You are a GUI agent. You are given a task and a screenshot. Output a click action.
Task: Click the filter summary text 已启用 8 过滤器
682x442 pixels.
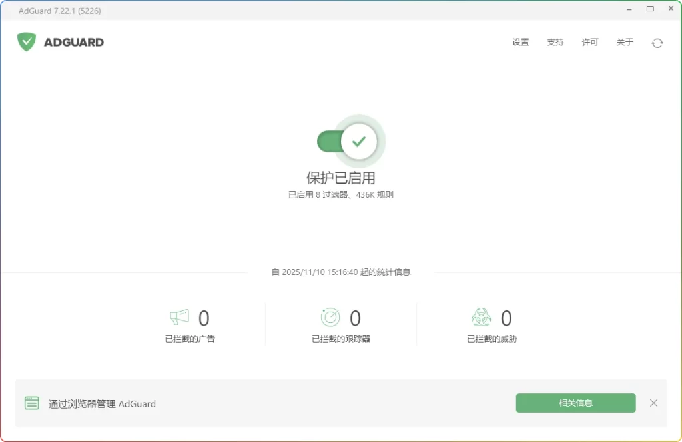coord(340,194)
